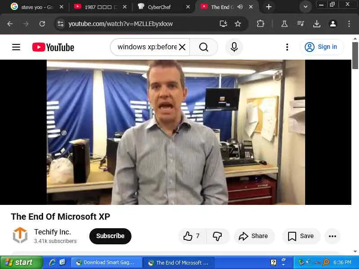Open the browser extensions puzzle icon
Screen dimensions: 359x269
[x=260, y=24]
